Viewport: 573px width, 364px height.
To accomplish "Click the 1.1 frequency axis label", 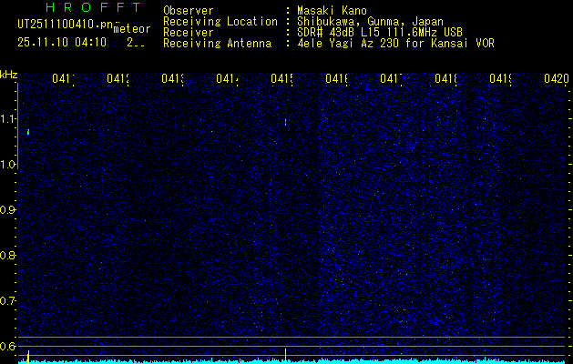I will (x=8, y=119).
